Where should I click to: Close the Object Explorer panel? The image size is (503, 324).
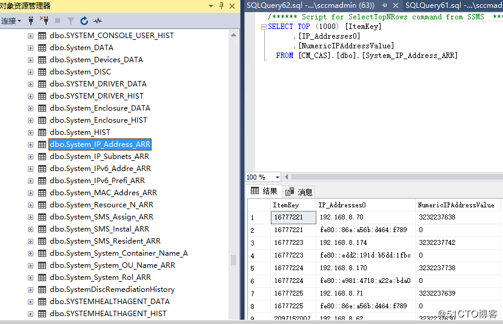click(x=232, y=6)
